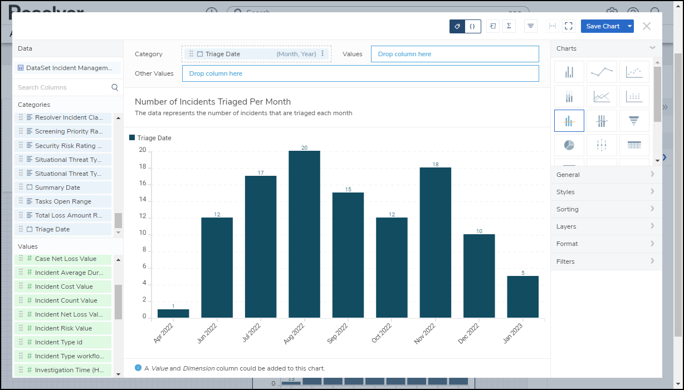
Task: Click the Save Chart button
Action: point(603,26)
